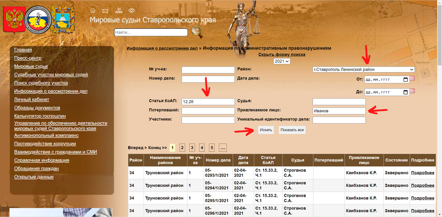
Task: Click the magnifying glass search icon
Action: click(x=197, y=32)
